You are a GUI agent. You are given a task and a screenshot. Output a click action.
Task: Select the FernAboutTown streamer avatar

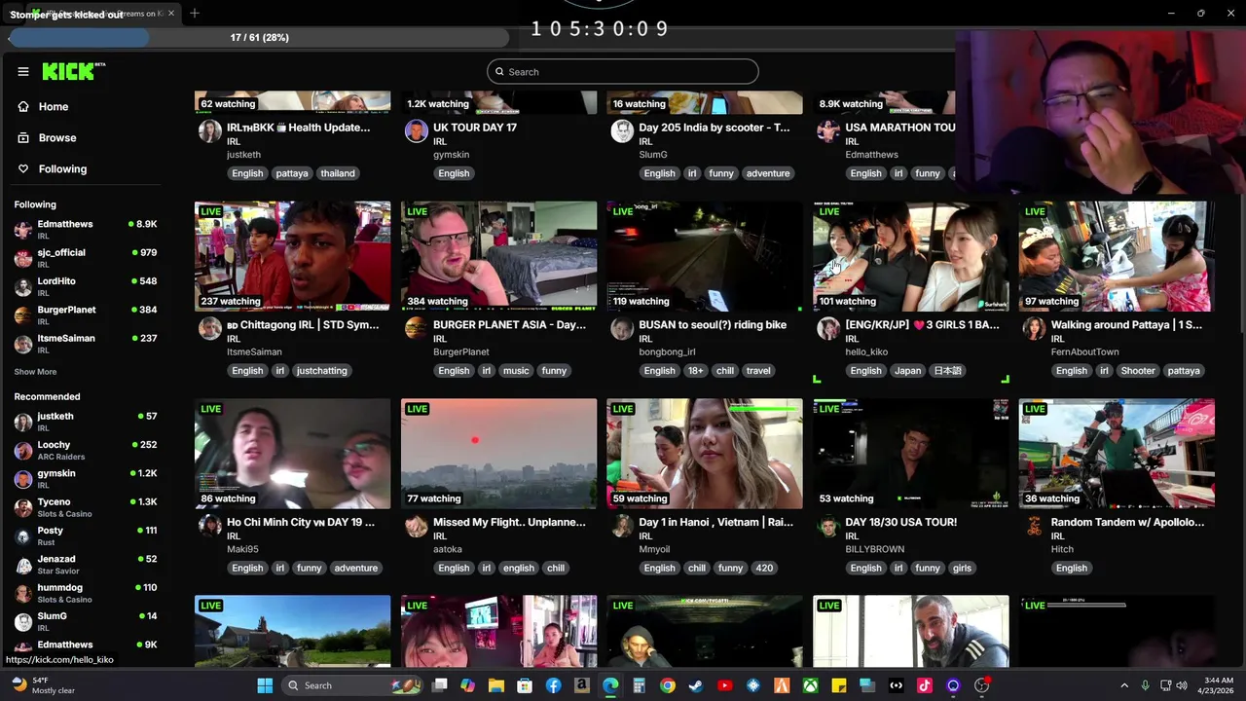point(1034,328)
